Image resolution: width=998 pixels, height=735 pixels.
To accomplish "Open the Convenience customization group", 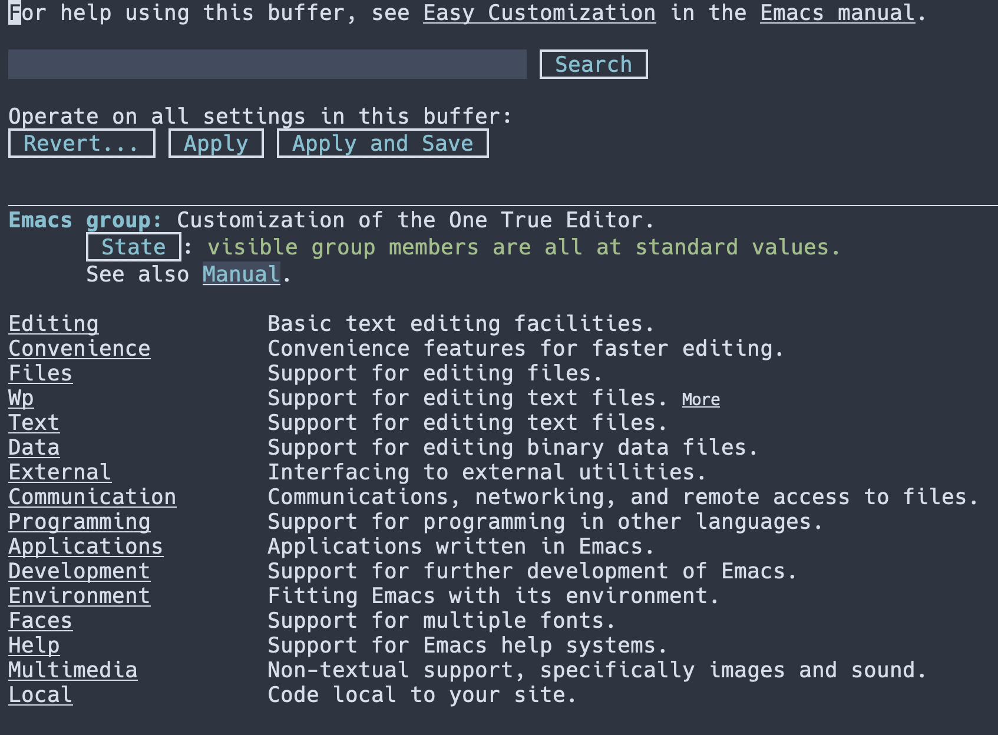I will click(x=80, y=348).
